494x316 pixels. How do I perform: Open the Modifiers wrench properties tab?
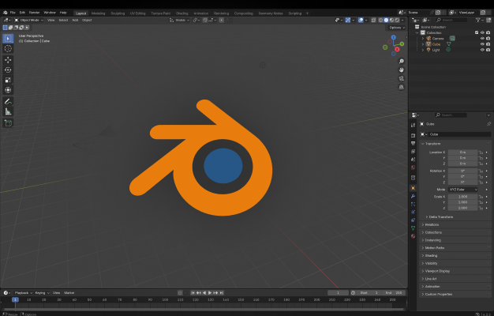413,196
